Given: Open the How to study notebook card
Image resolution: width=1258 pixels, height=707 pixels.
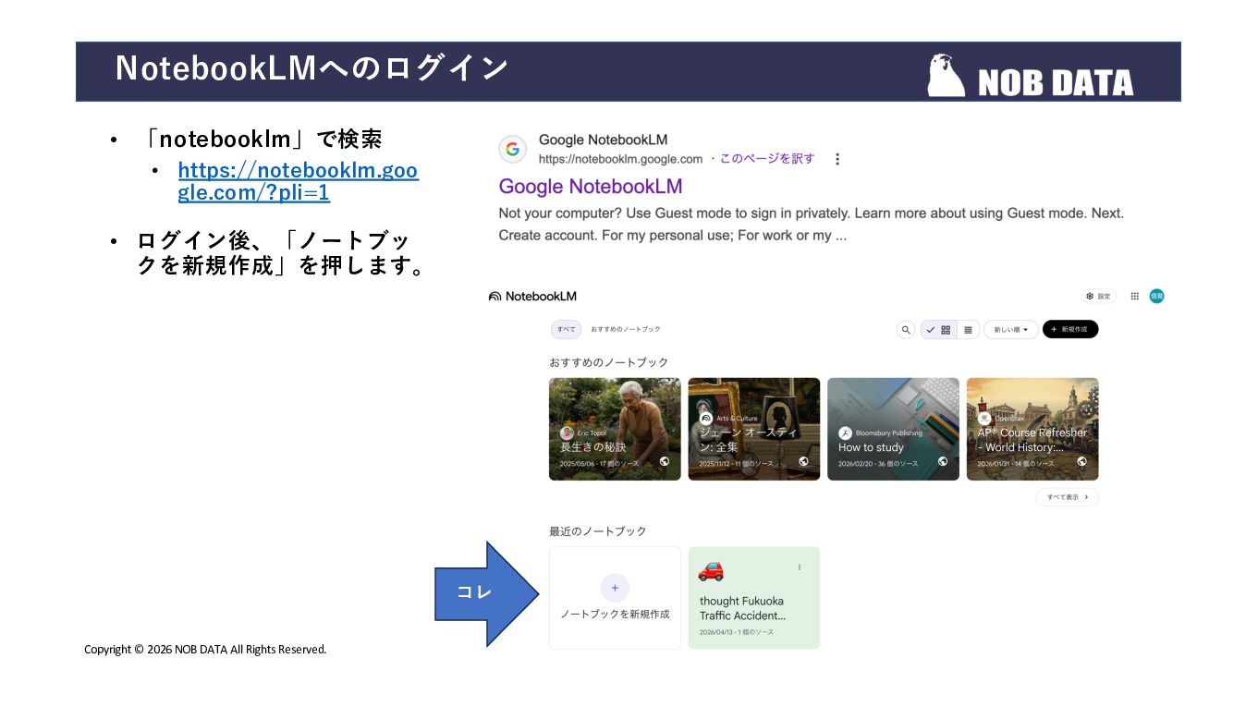Looking at the screenshot, I should (x=893, y=429).
